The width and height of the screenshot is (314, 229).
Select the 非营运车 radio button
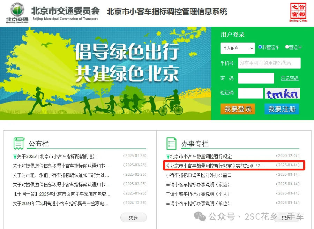click(x=260, y=47)
